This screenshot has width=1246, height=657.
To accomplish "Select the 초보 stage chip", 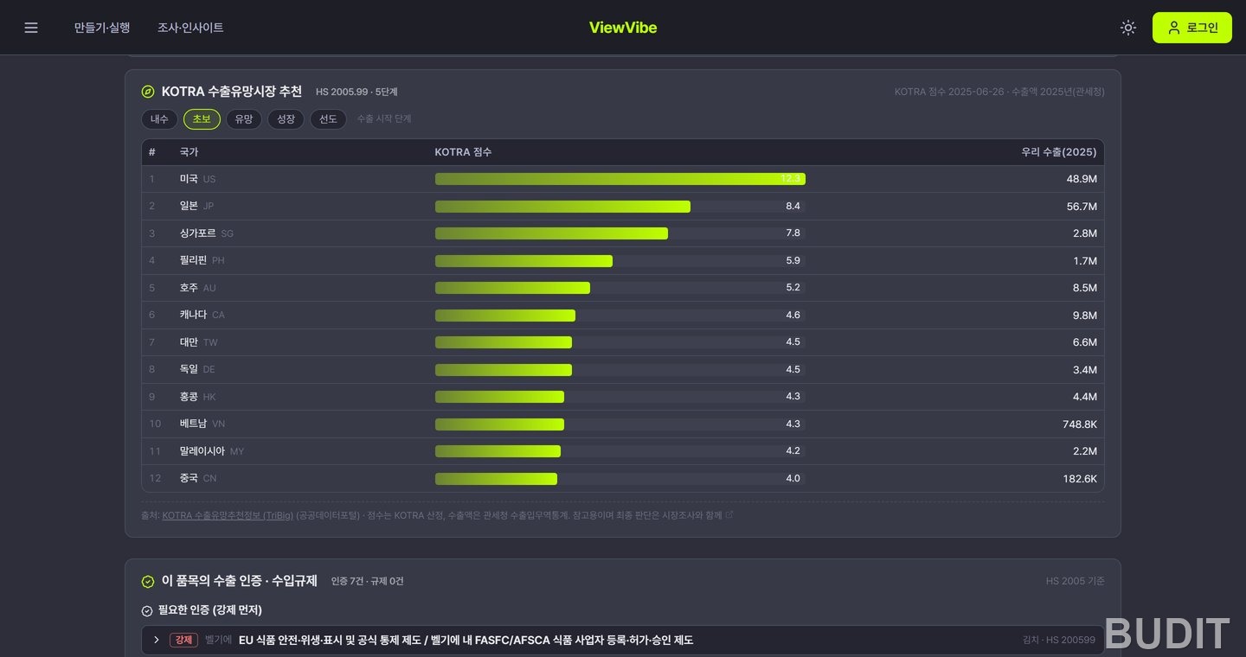I will click(x=202, y=119).
